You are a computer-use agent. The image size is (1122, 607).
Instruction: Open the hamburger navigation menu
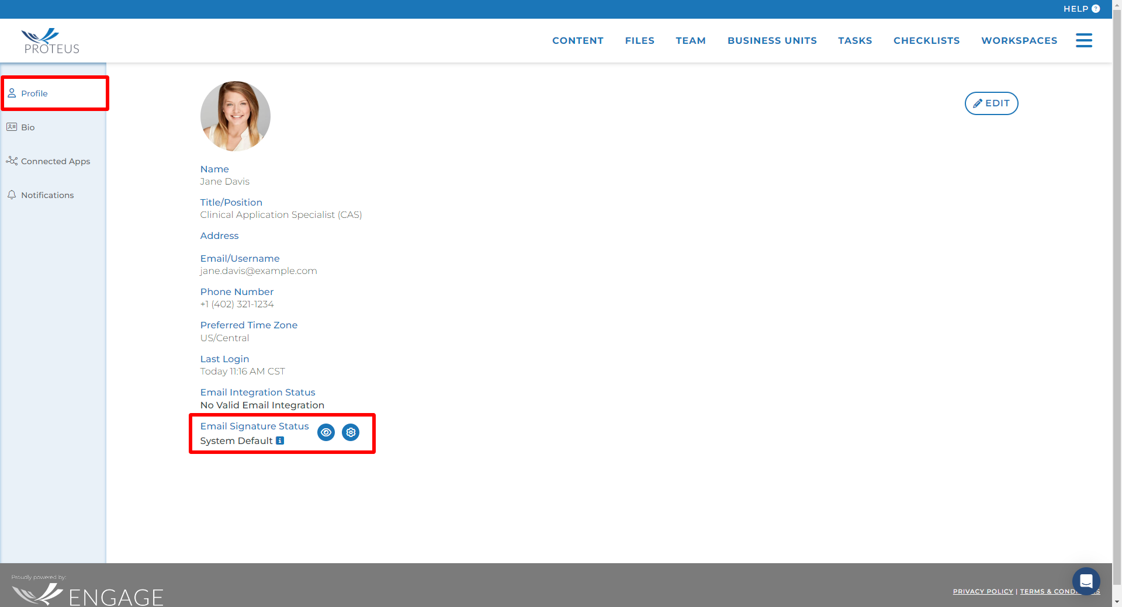tap(1084, 40)
